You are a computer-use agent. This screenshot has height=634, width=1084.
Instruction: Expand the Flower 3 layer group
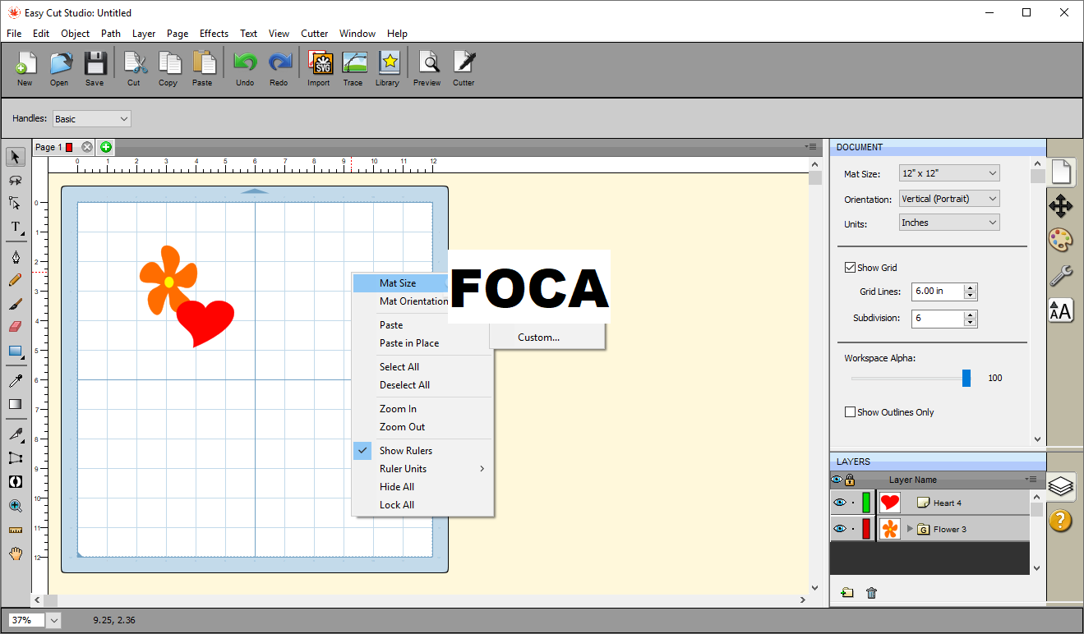(910, 529)
